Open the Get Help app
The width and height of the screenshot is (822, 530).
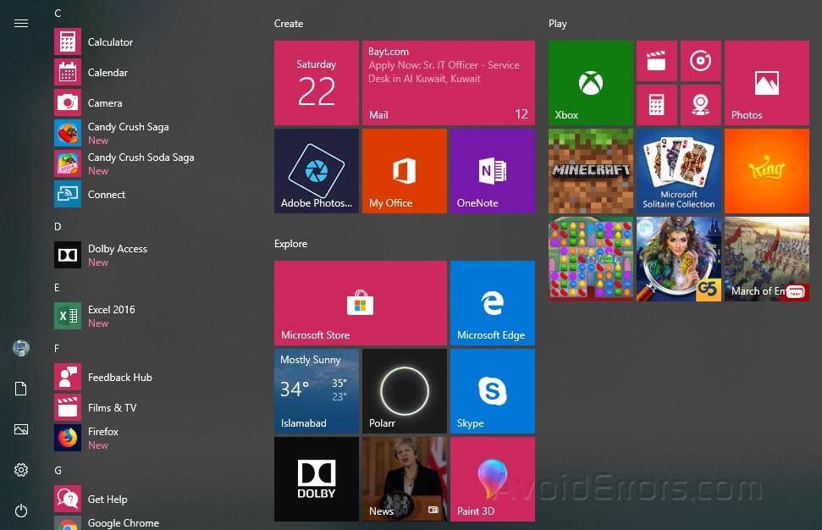tap(107, 499)
